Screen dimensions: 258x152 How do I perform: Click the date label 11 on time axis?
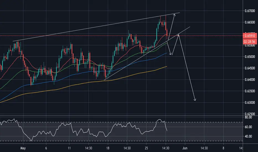[x=69, y=148]
